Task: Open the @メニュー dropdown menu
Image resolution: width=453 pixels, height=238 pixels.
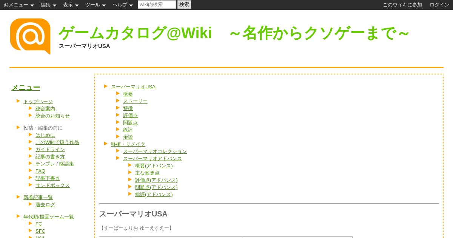Action: 19,5
